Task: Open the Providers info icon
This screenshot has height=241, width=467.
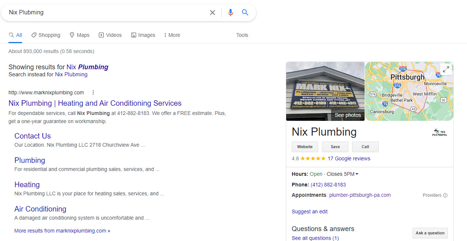Action: tap(445, 195)
